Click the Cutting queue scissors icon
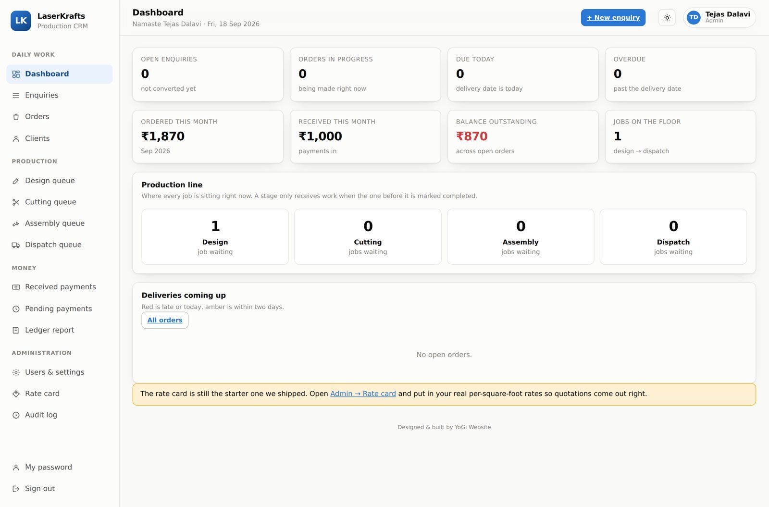This screenshot has height=507, width=769. (16, 202)
